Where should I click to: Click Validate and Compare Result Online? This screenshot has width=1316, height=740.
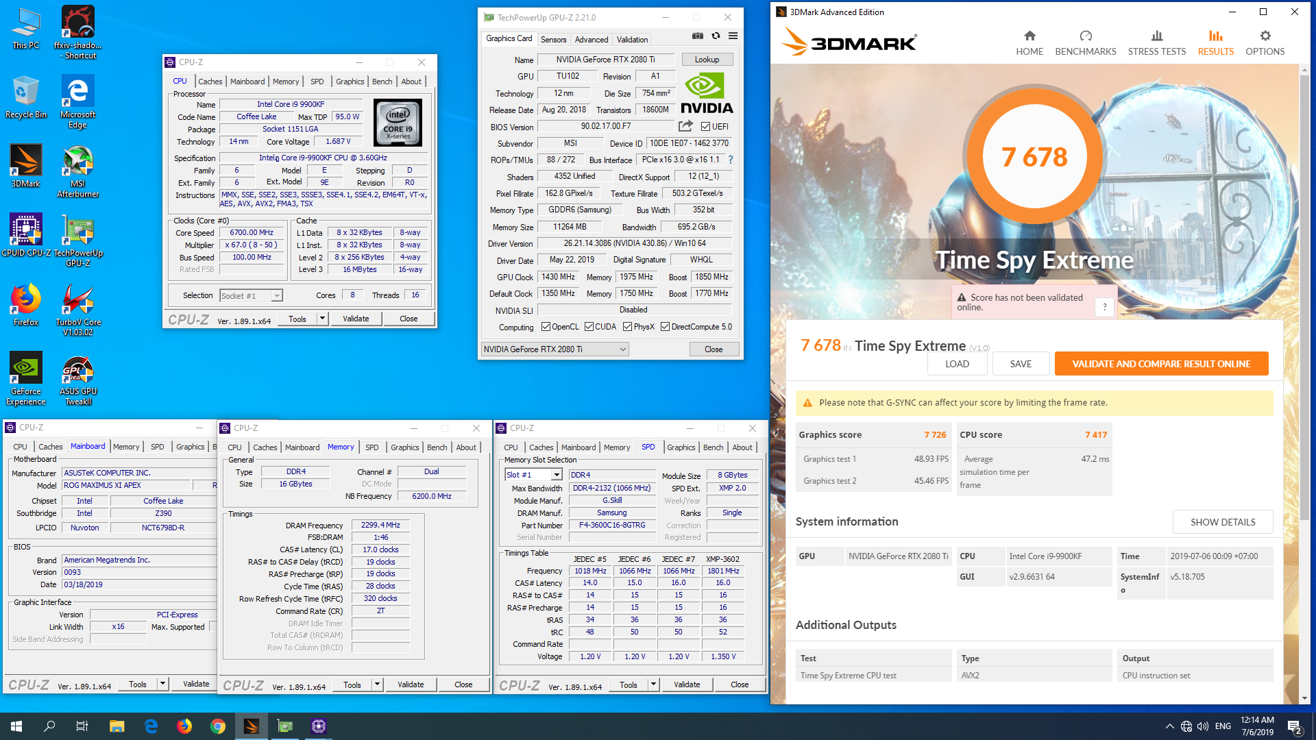(1161, 364)
